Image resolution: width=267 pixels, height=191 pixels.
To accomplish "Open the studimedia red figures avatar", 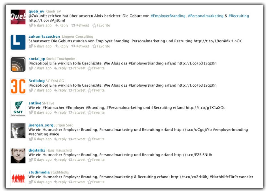I will pyautogui.click(x=18, y=178).
